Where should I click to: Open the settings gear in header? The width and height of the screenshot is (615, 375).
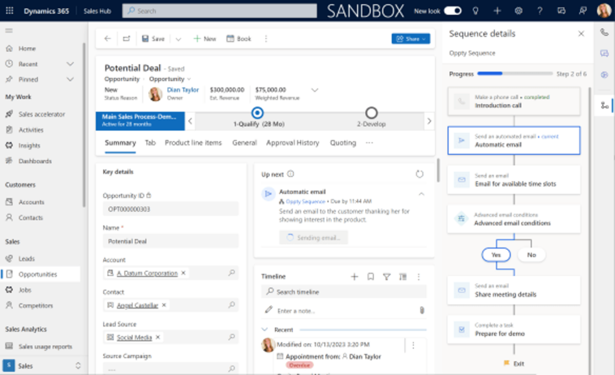tap(518, 11)
